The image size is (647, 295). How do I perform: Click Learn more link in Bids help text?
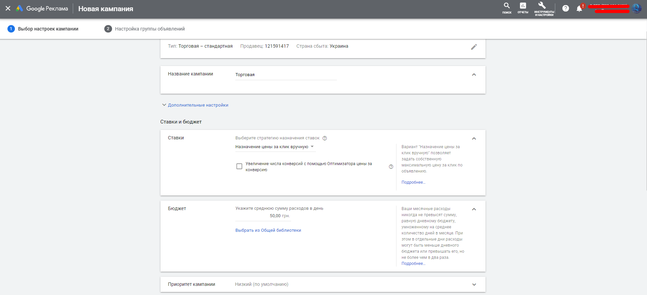[413, 182]
